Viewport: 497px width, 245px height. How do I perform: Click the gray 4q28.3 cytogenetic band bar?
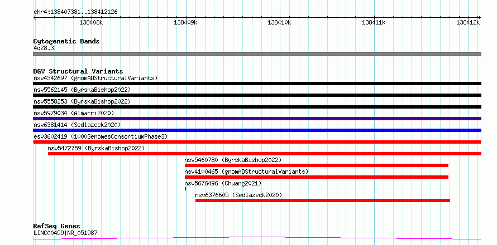click(257, 54)
